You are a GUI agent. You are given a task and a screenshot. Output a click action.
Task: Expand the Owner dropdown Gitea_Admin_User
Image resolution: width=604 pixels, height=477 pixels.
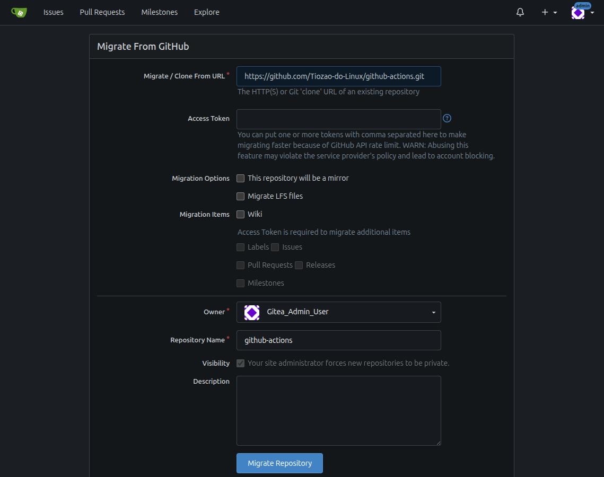[339, 312]
